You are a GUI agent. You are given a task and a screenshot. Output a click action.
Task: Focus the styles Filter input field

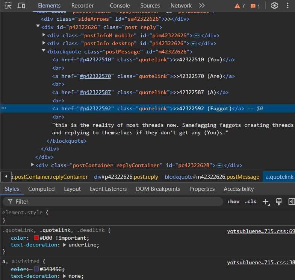pos(113,202)
